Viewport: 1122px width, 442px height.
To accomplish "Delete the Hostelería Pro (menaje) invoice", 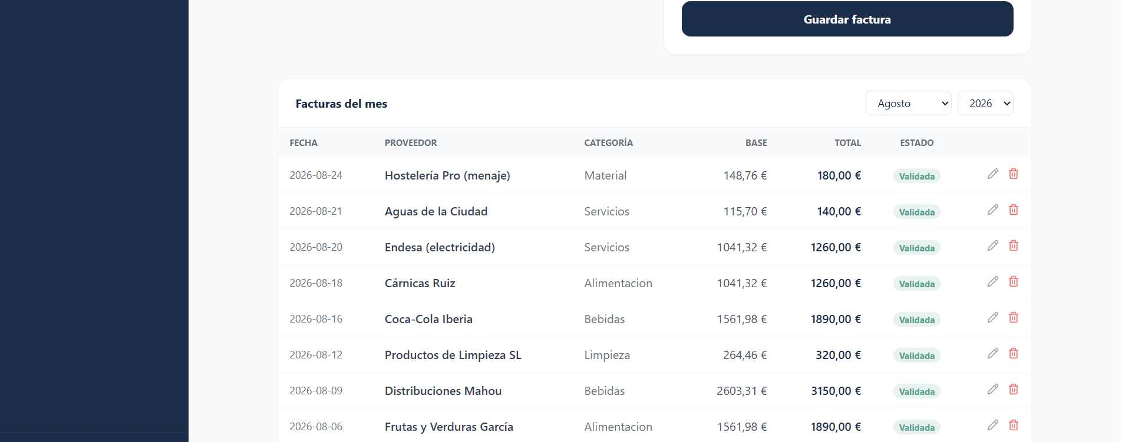I will pyautogui.click(x=1014, y=174).
